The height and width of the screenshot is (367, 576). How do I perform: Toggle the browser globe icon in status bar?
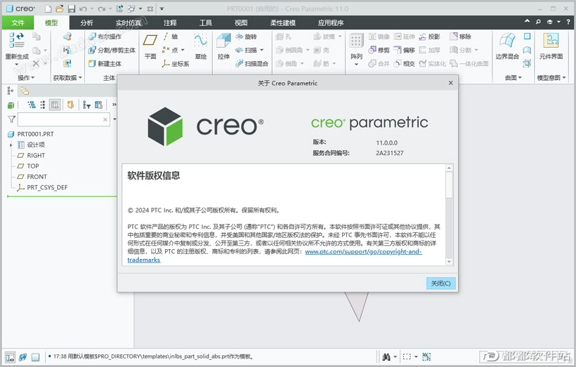(22, 356)
